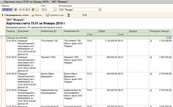Click Чурбанов Виктор Александрович in Аналитика Дт
The width and height of the screenshot is (173, 107).
click(x=49, y=91)
